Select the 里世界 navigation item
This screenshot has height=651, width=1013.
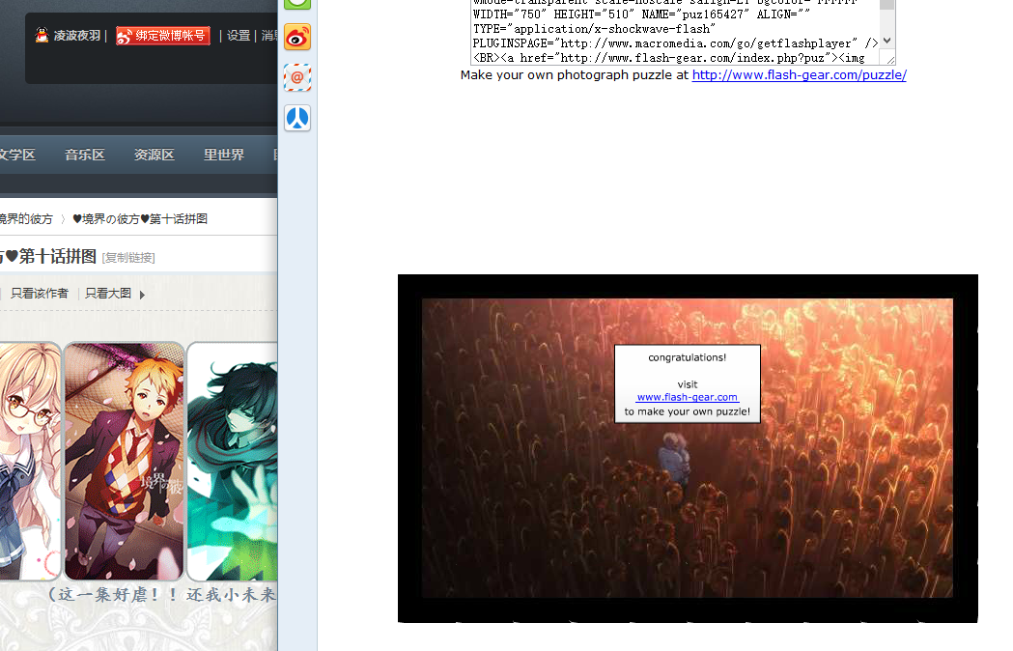[x=224, y=155]
